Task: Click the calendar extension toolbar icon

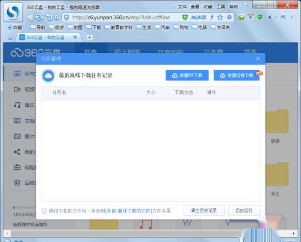Action: point(250,17)
